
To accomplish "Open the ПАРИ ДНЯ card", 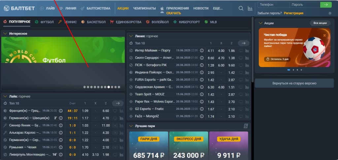I will (x=149, y=146).
